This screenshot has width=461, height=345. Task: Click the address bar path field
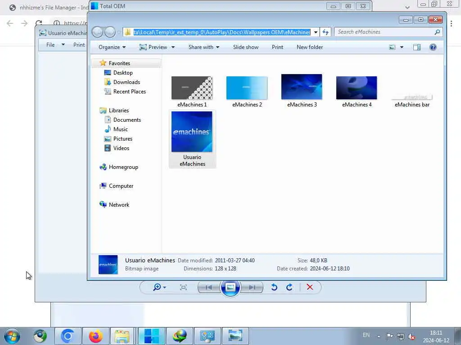(222, 32)
